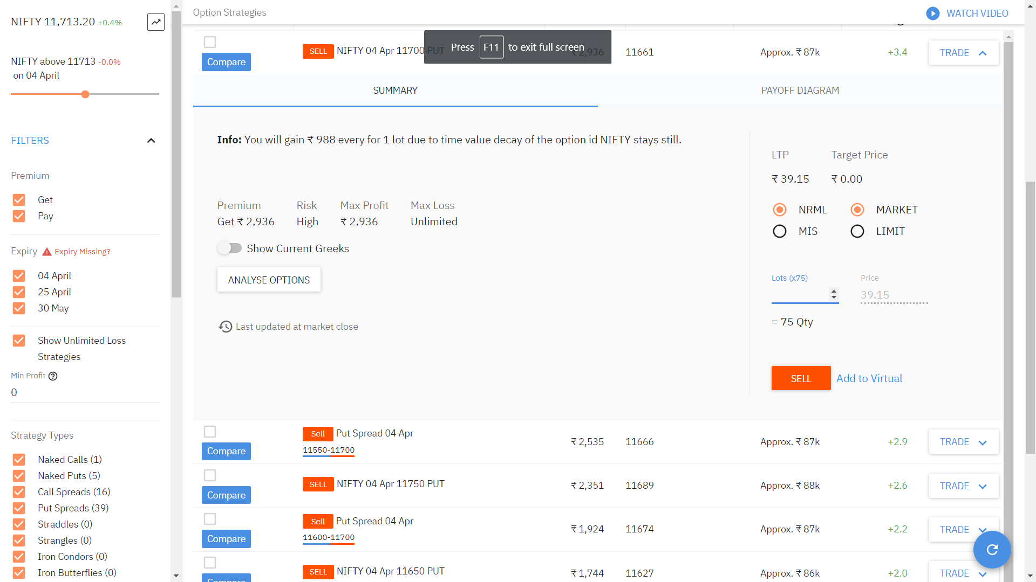Tick checkbox for NIFTY 11750 PUT row
Screen dimensions: 1036x582
[210, 475]
